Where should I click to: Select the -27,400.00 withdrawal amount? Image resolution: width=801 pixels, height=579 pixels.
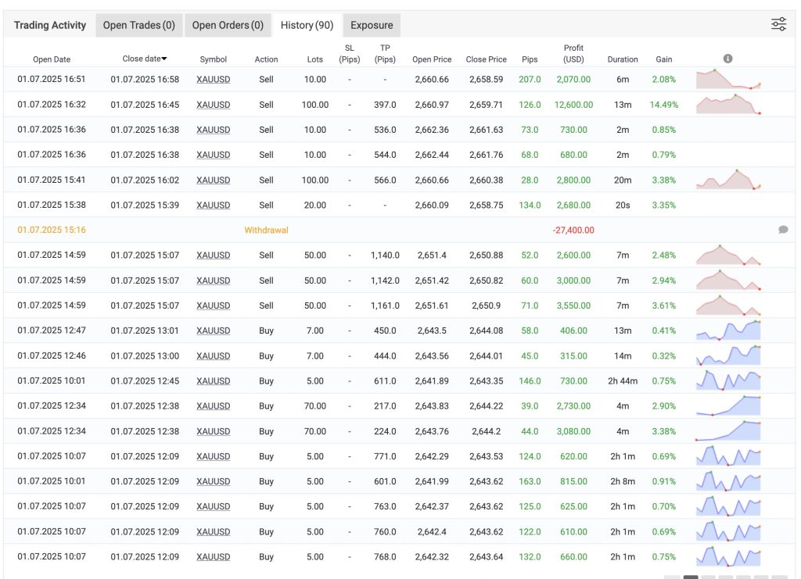pos(573,230)
